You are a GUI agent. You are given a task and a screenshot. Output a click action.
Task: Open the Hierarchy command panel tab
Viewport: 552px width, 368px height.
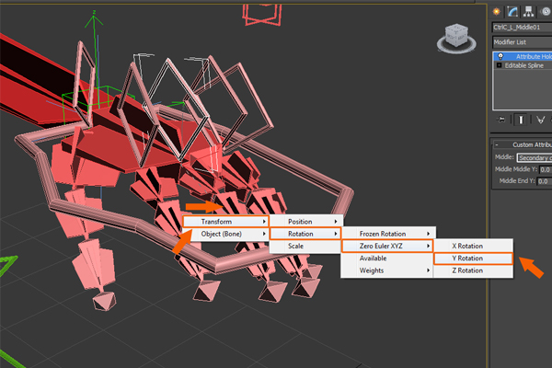pyautogui.click(x=528, y=12)
